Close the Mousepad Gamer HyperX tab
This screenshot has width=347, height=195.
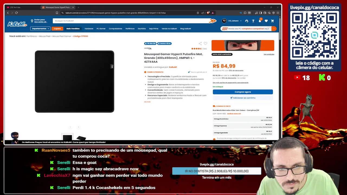click(73, 7)
